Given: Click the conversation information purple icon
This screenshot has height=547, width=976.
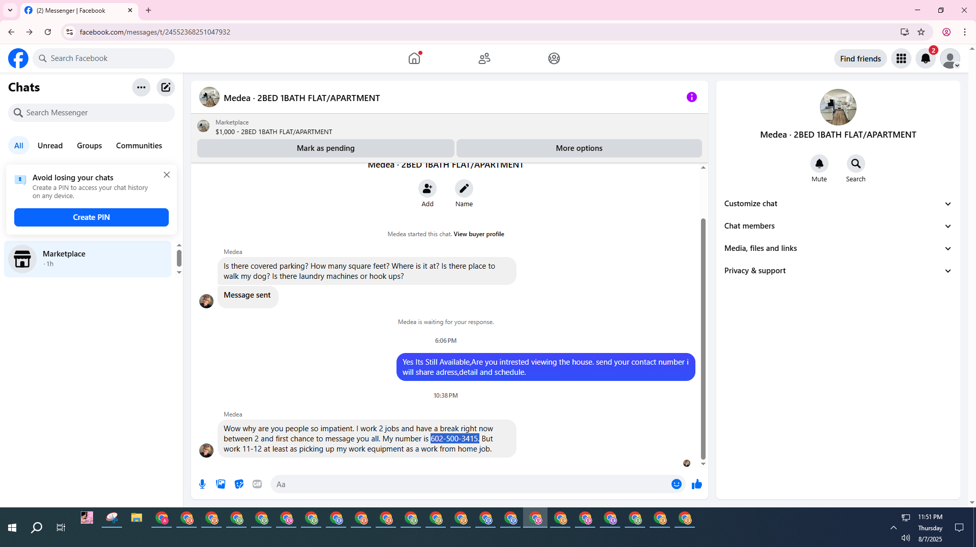Looking at the screenshot, I should 692,97.
